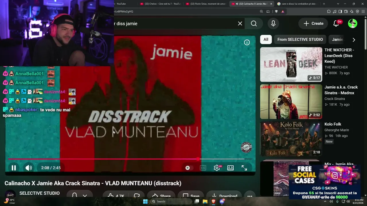Open THE WATCHER LeanDeek video thumbnail

[x=291, y=64]
